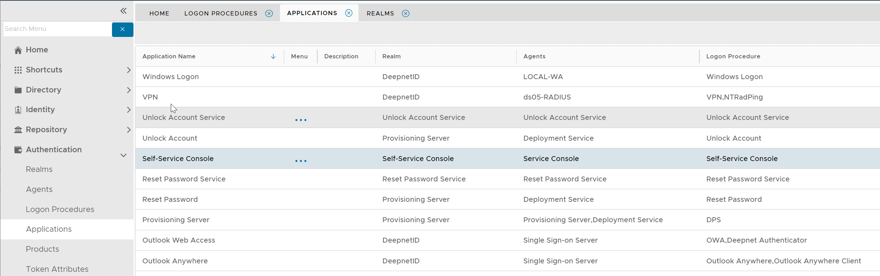Open Realms in the sidebar
The height and width of the screenshot is (276, 880).
click(x=39, y=169)
